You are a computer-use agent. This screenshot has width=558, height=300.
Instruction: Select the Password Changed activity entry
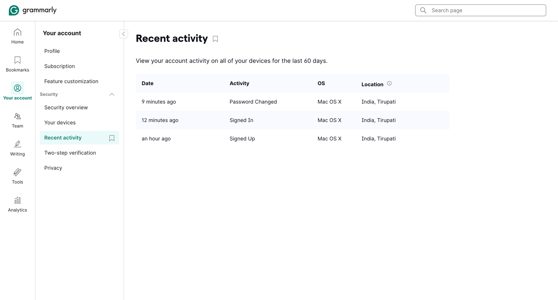pos(253,102)
